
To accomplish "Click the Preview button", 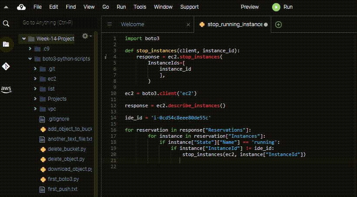I will (250, 7).
